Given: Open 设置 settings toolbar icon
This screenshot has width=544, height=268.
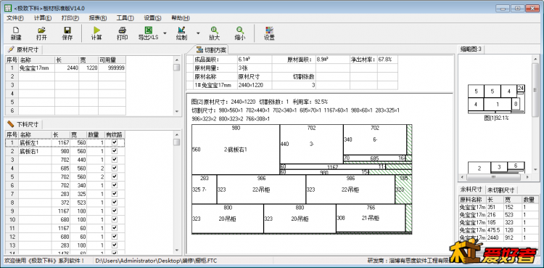Looking at the screenshot, I should pos(269,33).
